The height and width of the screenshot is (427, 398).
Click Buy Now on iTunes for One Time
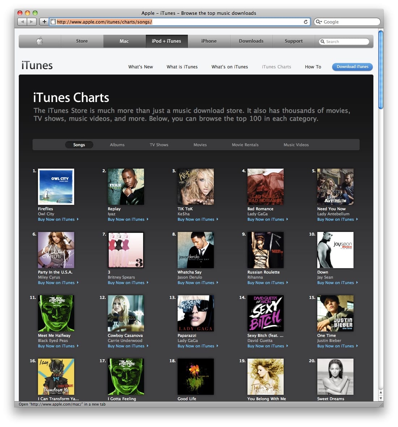338,346
